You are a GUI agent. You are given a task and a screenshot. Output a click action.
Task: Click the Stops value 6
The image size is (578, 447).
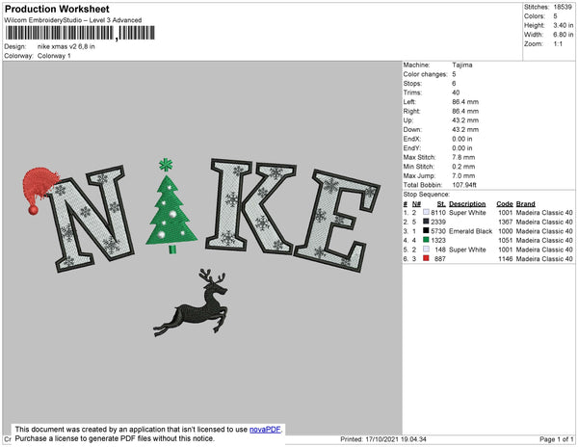tap(454, 83)
